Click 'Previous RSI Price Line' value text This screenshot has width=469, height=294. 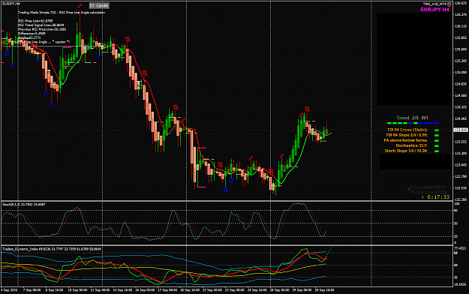tap(42, 29)
